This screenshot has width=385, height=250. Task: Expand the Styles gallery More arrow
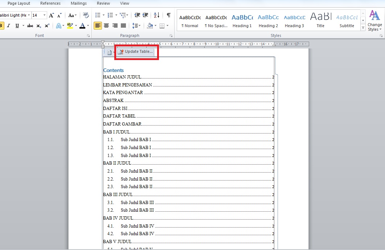(x=363, y=27)
